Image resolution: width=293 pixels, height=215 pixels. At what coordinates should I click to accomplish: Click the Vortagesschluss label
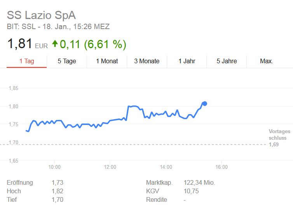(x=279, y=135)
